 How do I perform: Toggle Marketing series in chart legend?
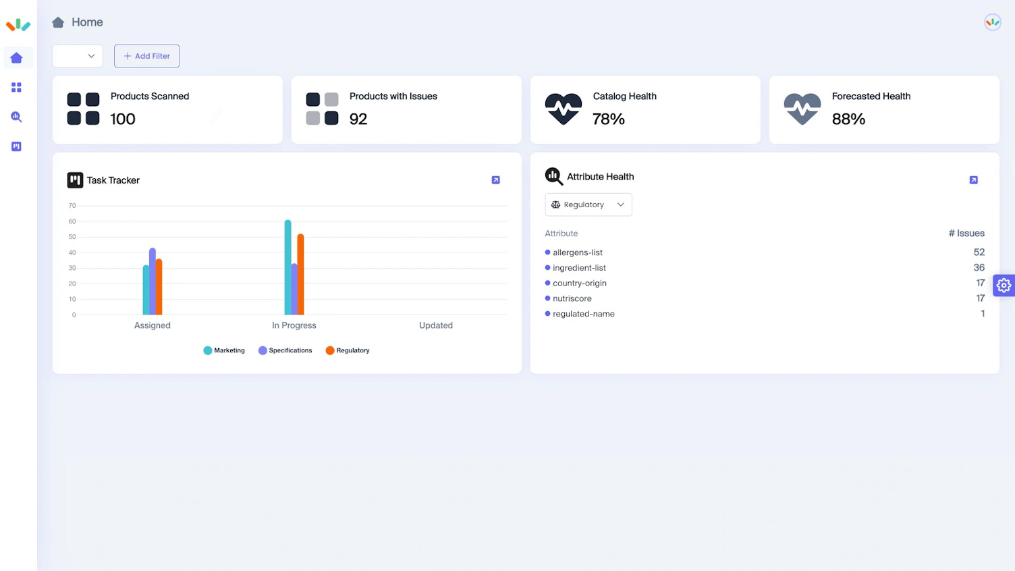pyautogui.click(x=224, y=350)
